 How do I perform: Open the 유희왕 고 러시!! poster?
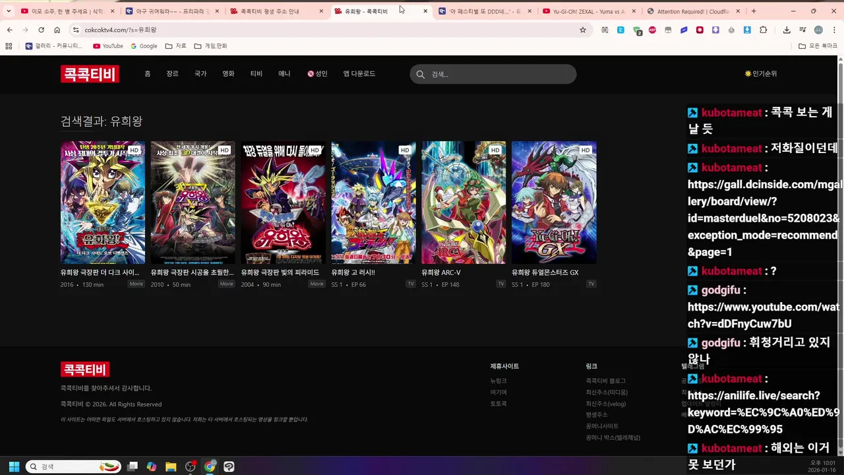pos(374,203)
